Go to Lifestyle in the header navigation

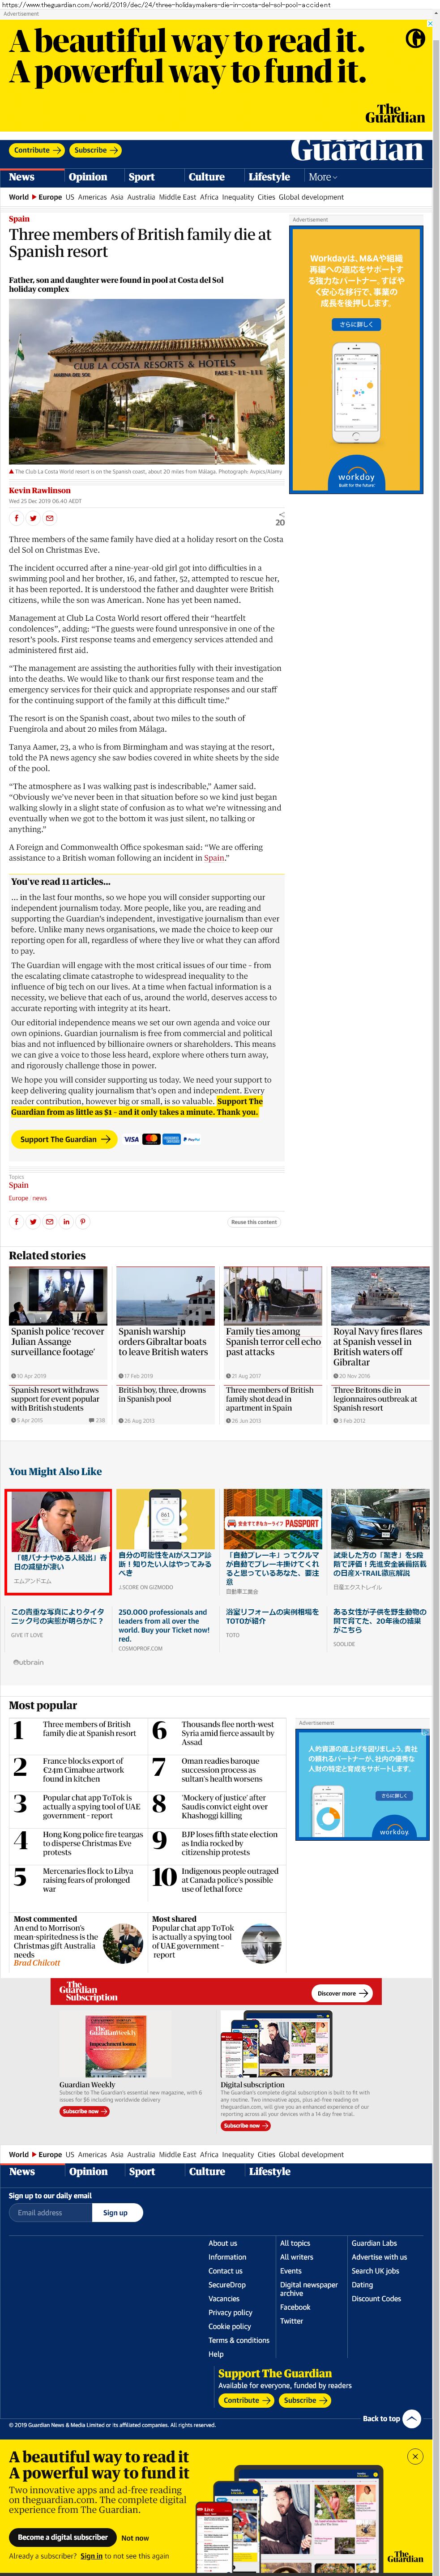pyautogui.click(x=269, y=177)
